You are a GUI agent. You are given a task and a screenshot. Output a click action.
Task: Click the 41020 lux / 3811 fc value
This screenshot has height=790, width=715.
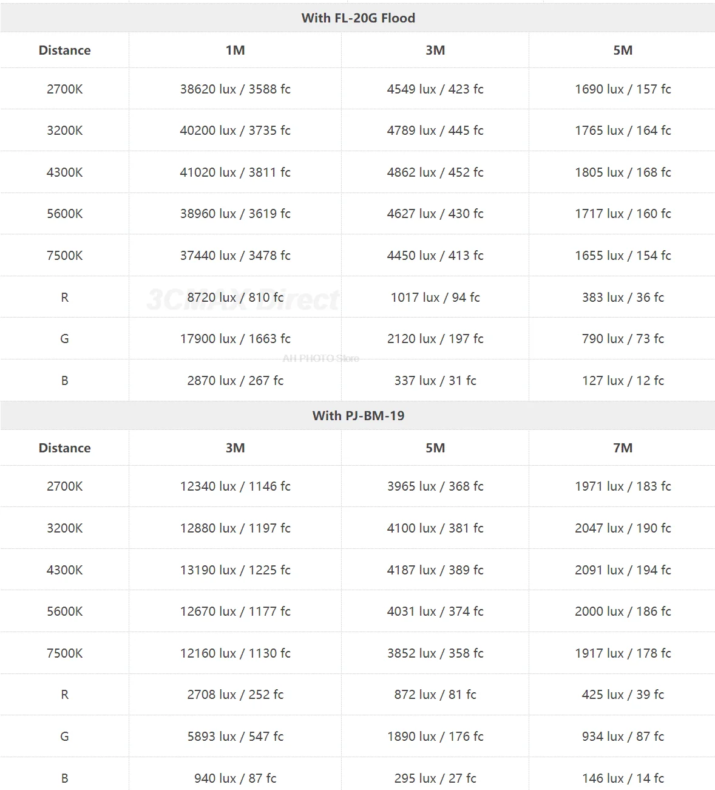click(236, 172)
